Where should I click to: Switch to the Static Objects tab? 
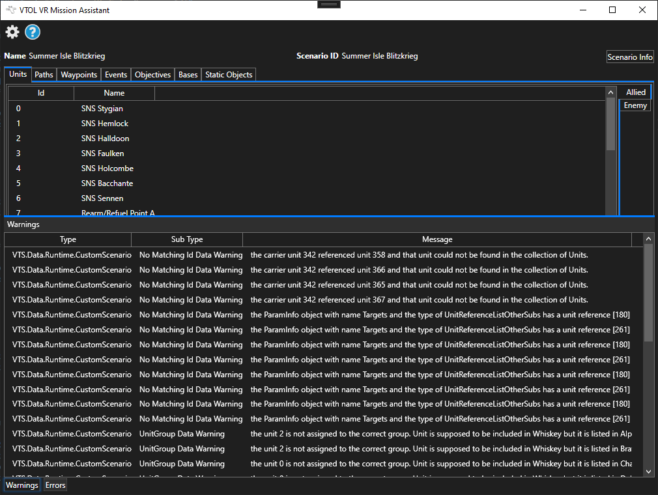pos(228,74)
